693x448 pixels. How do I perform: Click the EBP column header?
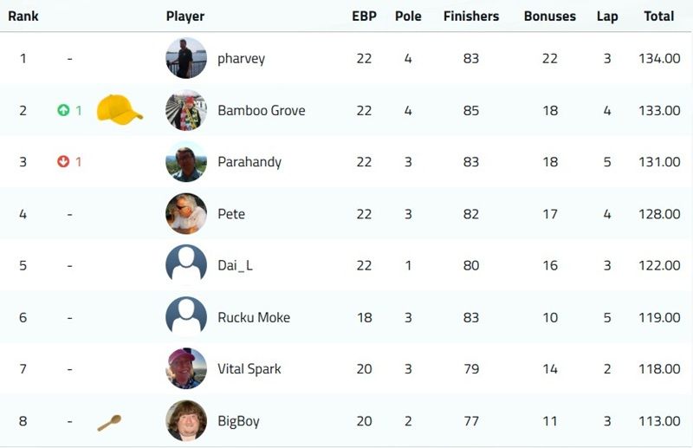pos(364,16)
